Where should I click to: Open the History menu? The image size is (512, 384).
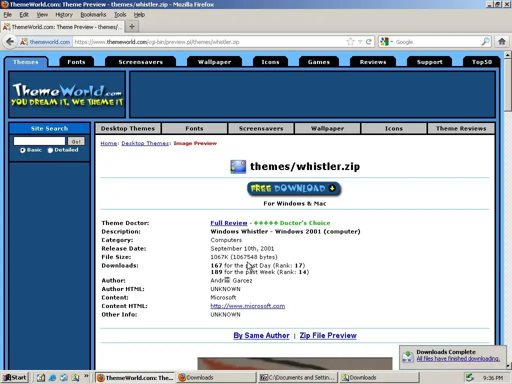click(64, 14)
